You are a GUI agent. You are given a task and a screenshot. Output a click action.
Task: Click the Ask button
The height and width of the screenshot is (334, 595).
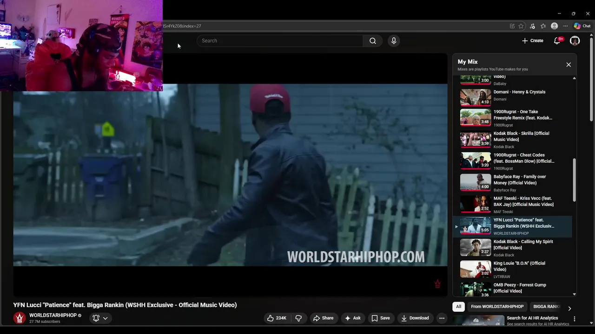tap(352, 318)
